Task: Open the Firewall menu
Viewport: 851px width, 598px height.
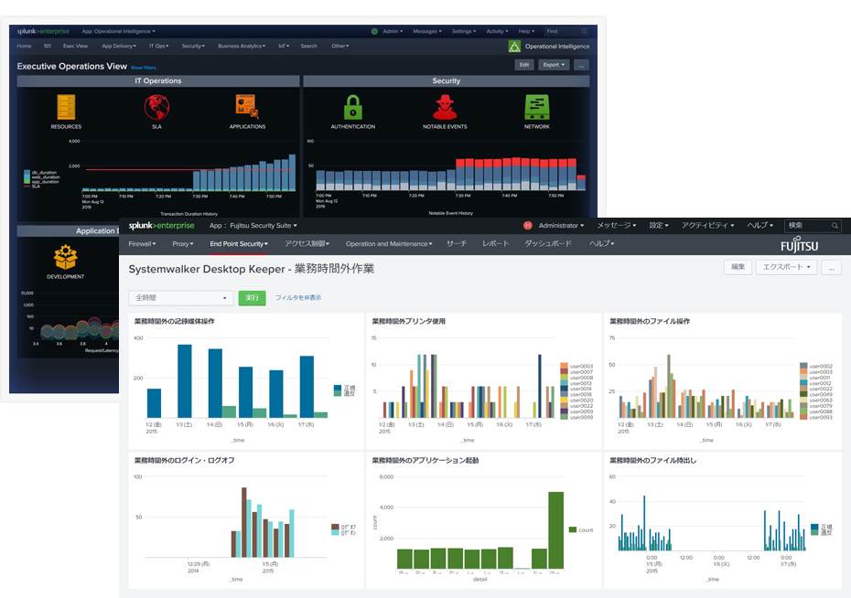Action: click(142, 244)
